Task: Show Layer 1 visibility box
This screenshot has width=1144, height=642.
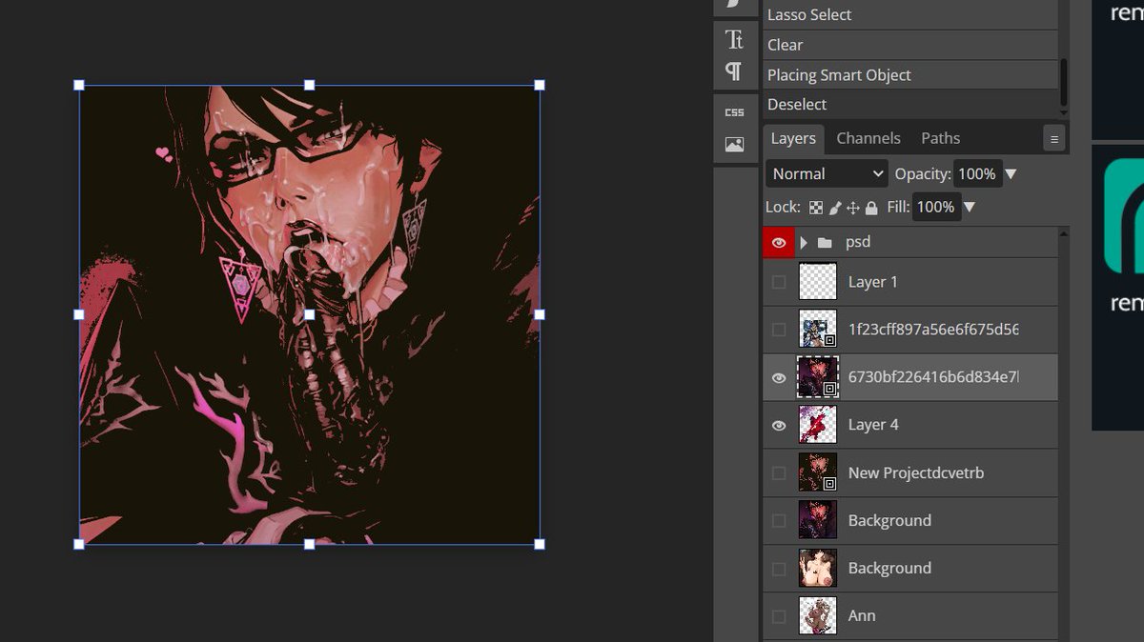Action: pos(779,282)
